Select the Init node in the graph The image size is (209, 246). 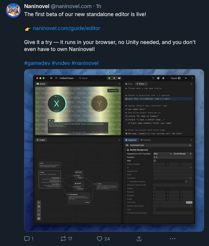coord(50,165)
